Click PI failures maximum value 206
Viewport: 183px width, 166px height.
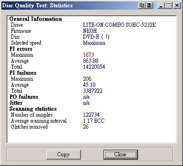click(87, 79)
